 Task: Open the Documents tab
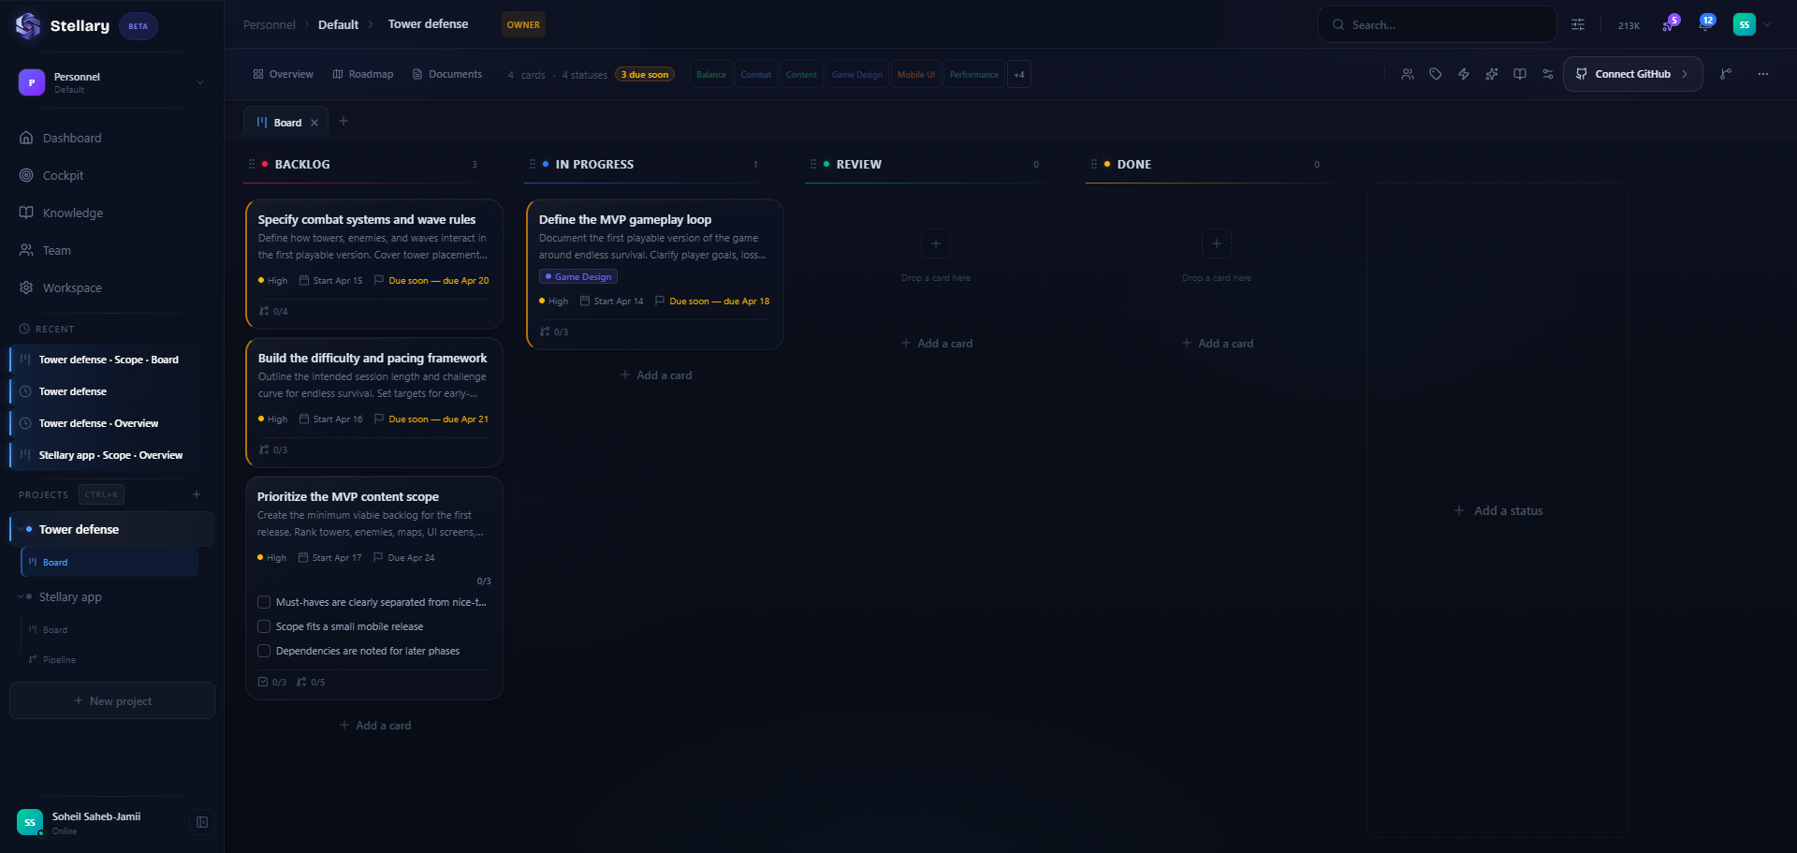point(447,74)
